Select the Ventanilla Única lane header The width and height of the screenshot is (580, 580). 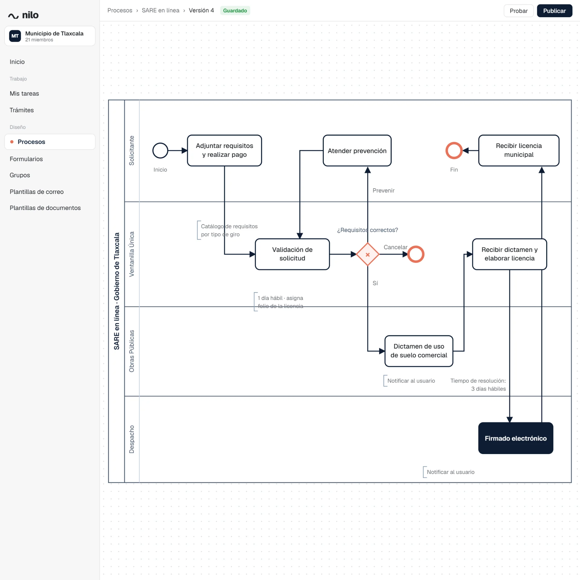point(132,254)
